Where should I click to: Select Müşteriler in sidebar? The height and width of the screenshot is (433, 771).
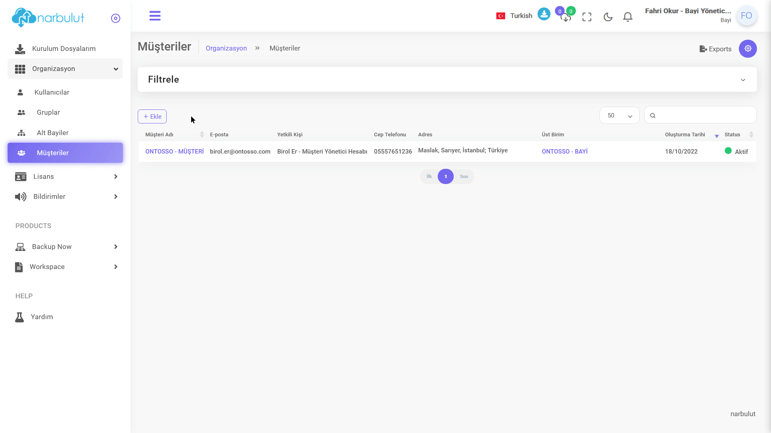pyautogui.click(x=65, y=153)
